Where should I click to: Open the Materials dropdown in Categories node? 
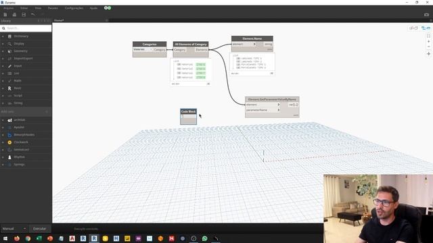(x=143, y=49)
